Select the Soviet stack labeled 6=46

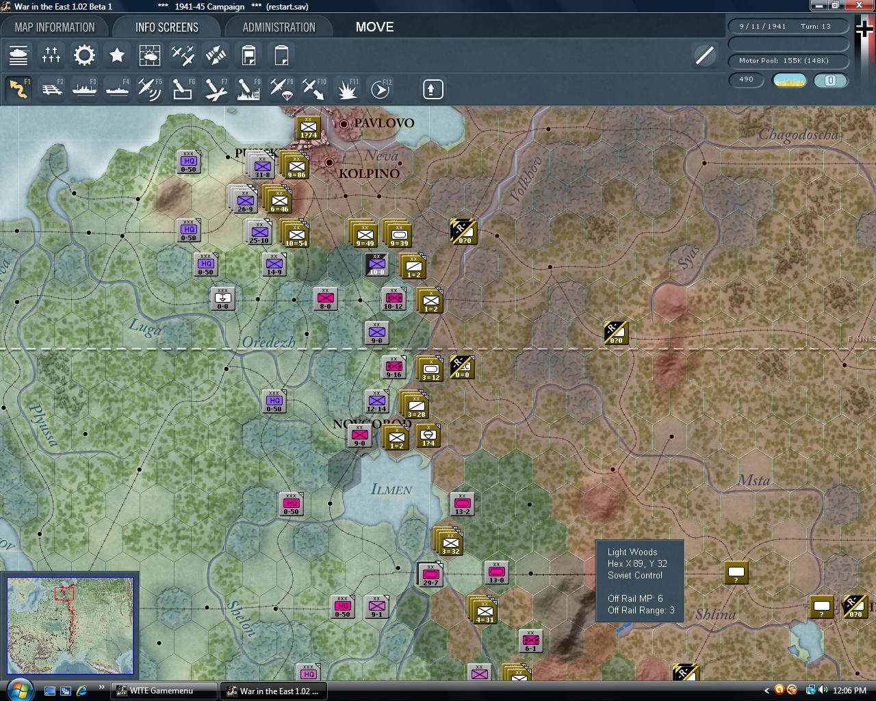tap(279, 201)
